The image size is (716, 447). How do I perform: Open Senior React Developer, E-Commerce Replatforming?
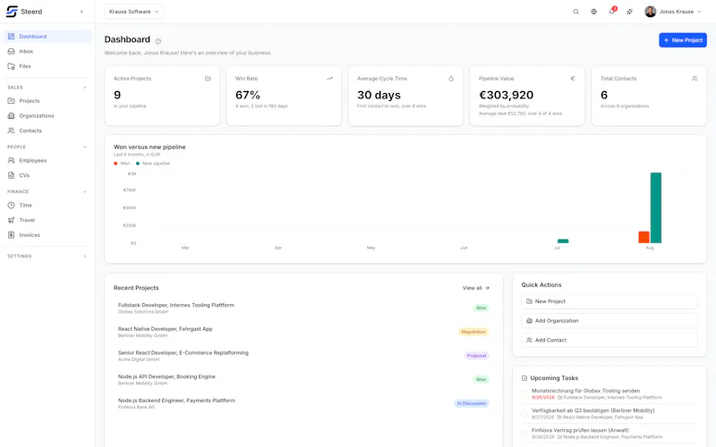(x=303, y=356)
